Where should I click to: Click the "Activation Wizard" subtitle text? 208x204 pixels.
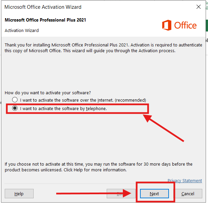pyautogui.click(x=22, y=30)
